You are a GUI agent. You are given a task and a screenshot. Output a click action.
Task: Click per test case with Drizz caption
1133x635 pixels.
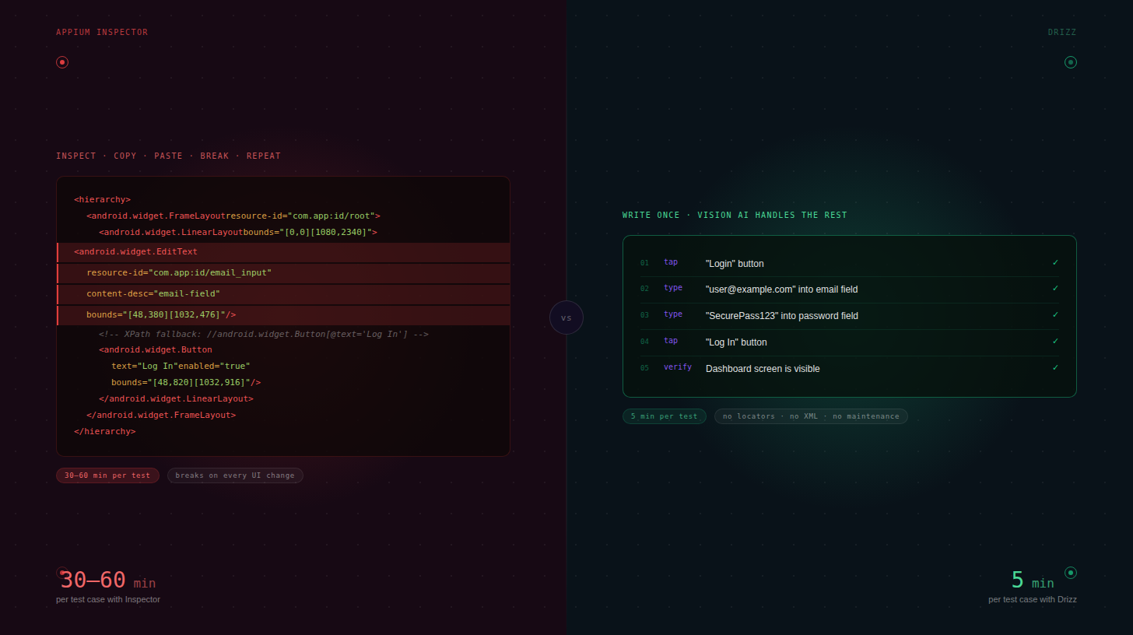click(1033, 599)
